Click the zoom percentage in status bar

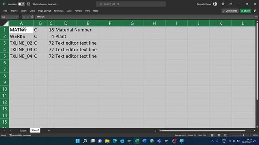click(x=255, y=135)
